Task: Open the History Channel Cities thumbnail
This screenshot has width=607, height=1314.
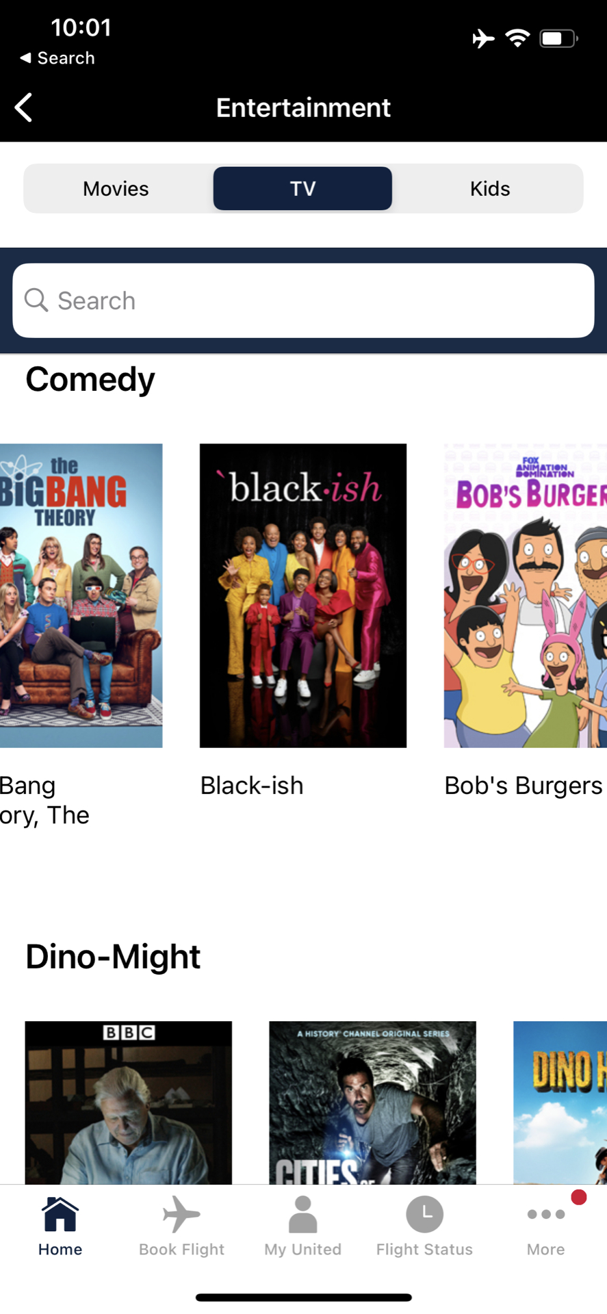Action: [x=372, y=1103]
